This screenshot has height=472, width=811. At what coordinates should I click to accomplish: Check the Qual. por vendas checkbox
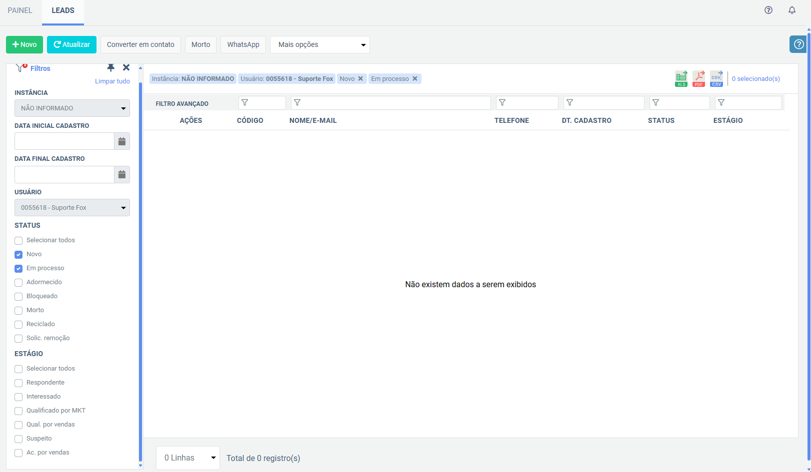18,425
